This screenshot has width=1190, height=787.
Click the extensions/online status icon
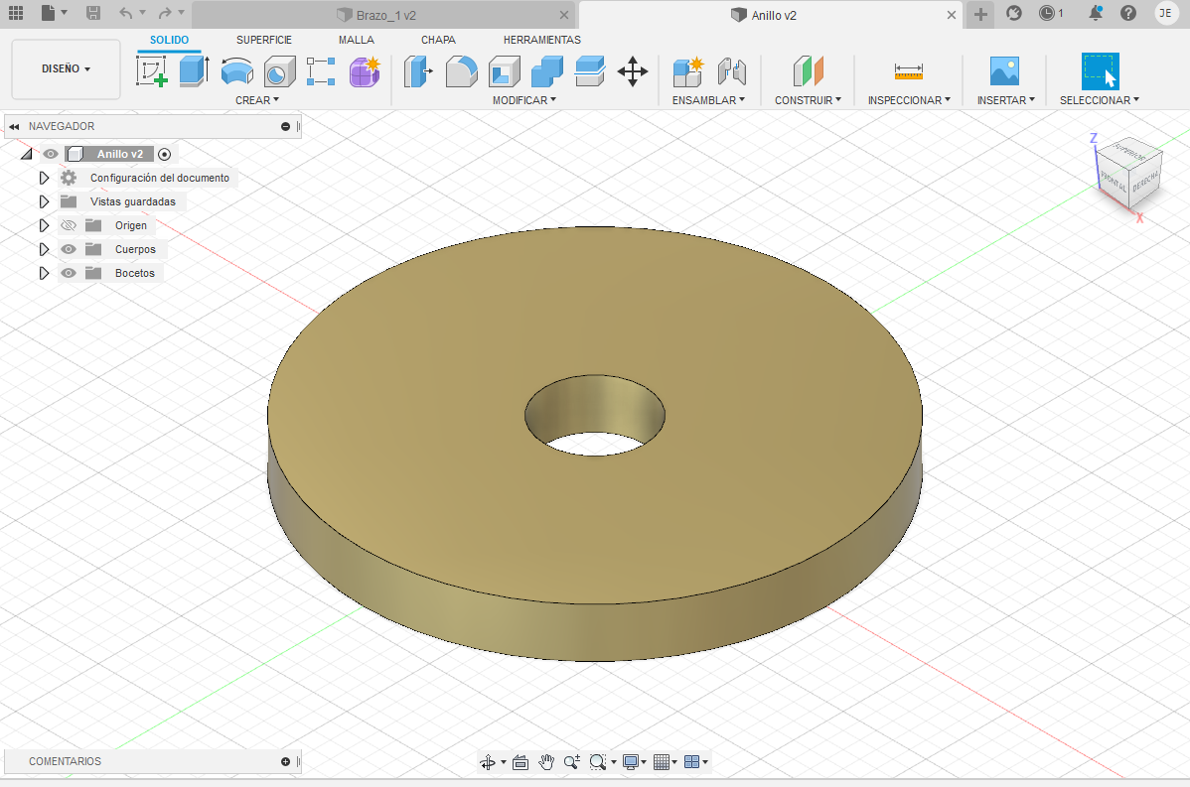[1014, 13]
